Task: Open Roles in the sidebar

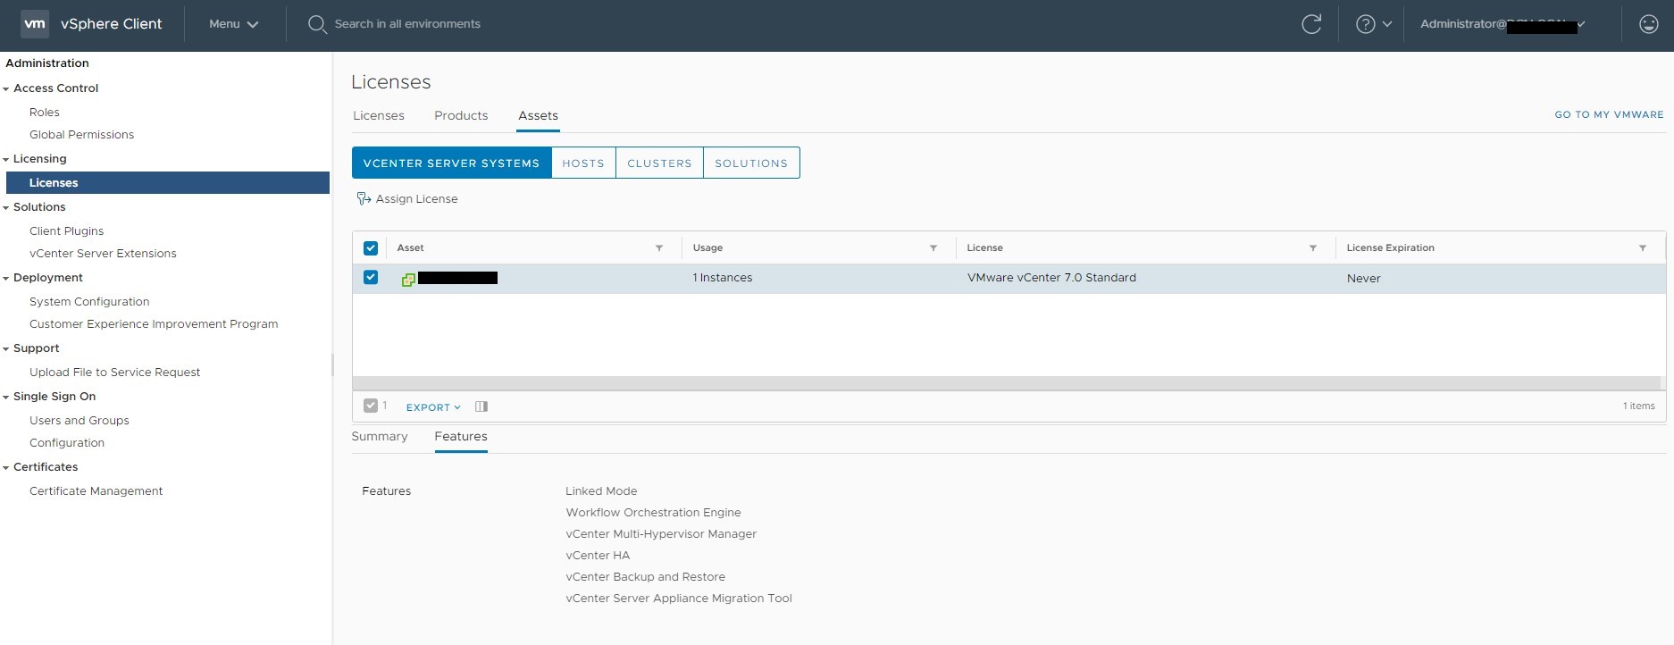Action: tap(45, 113)
